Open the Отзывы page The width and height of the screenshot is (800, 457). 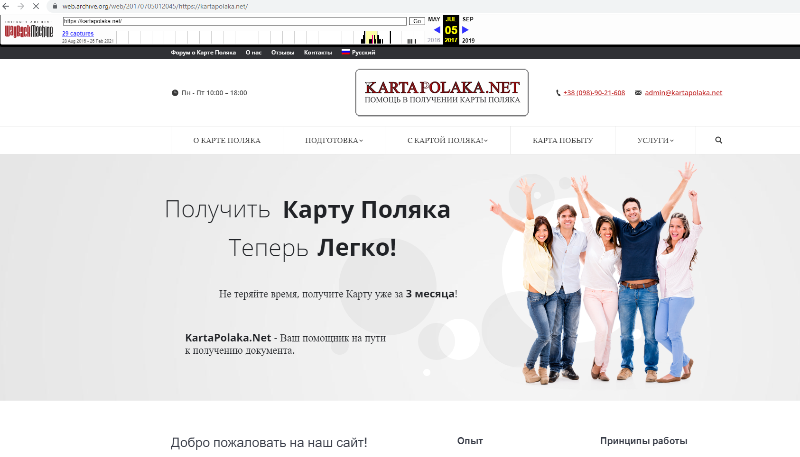283,53
